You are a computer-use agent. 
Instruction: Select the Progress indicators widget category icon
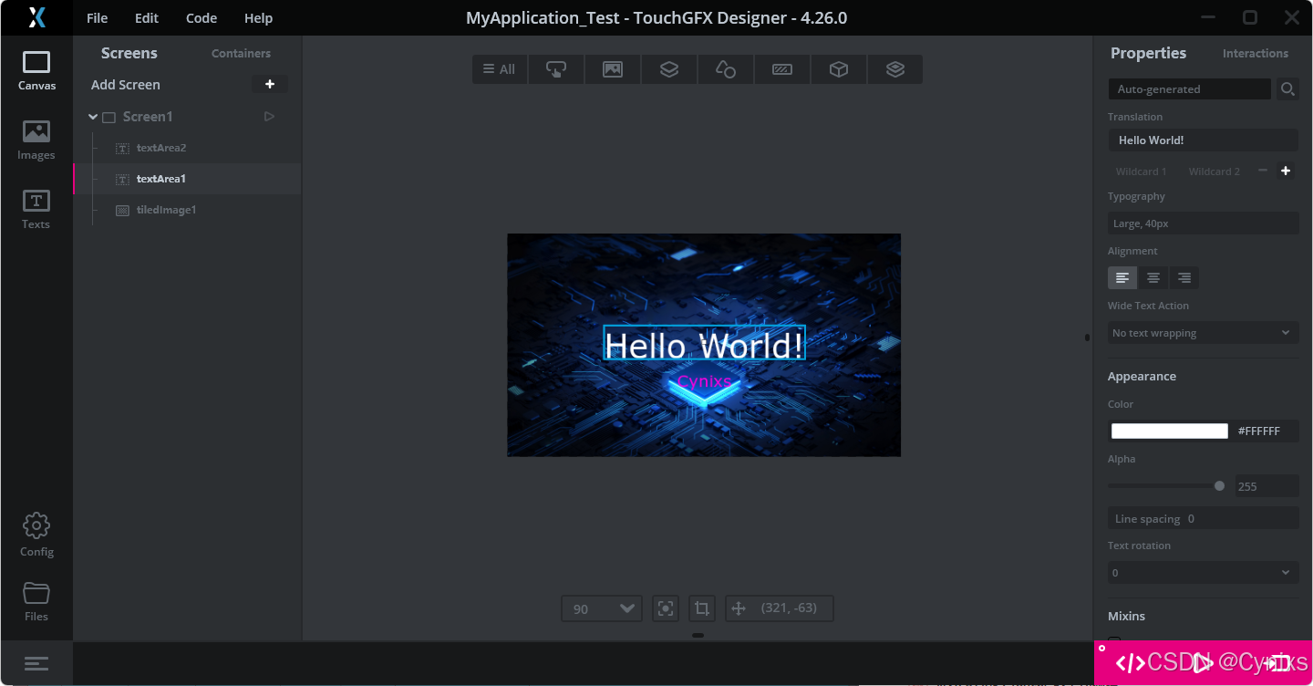pos(782,69)
